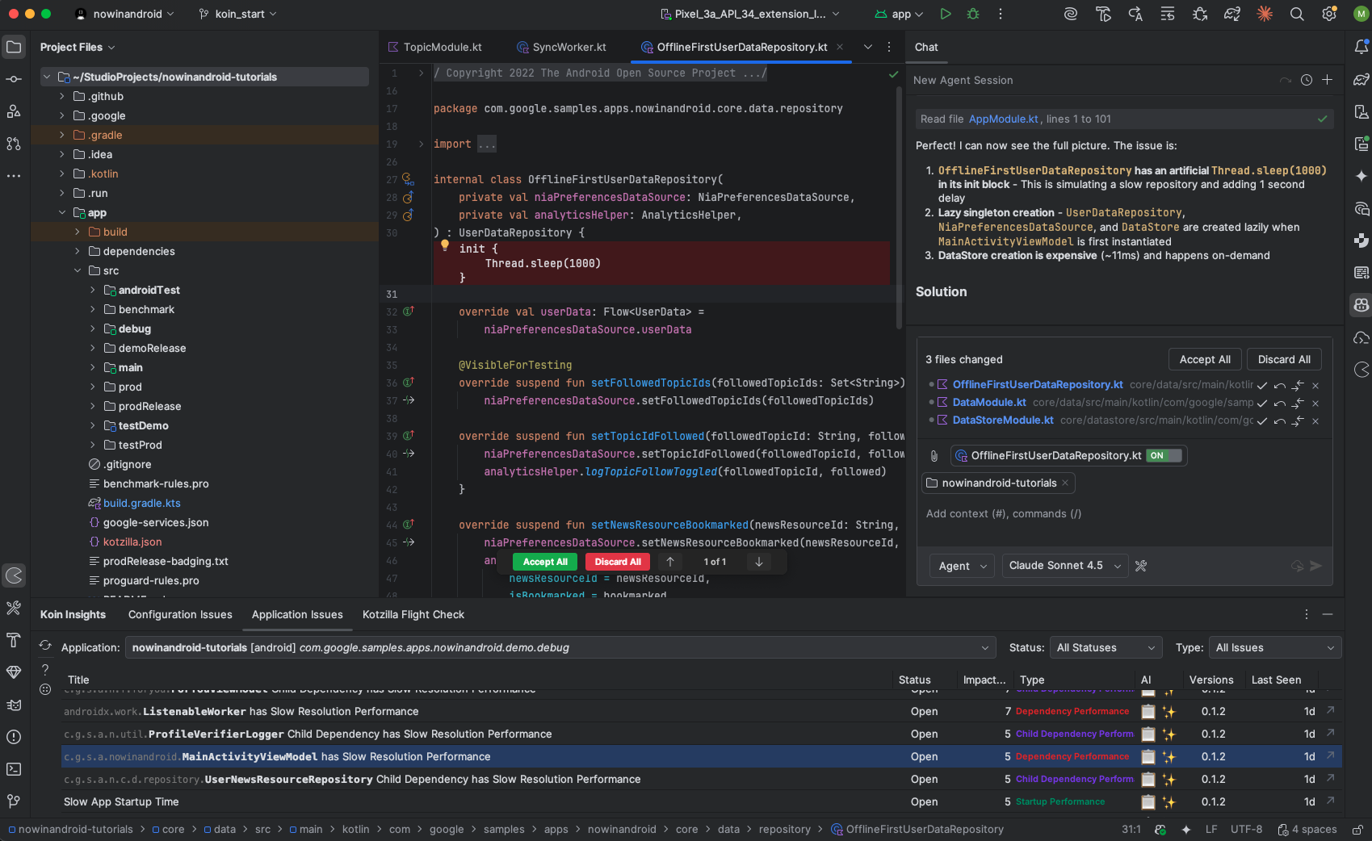Screen dimensions: 1372x841
Task: Open the Notifications bell icon
Action: pos(1362,47)
